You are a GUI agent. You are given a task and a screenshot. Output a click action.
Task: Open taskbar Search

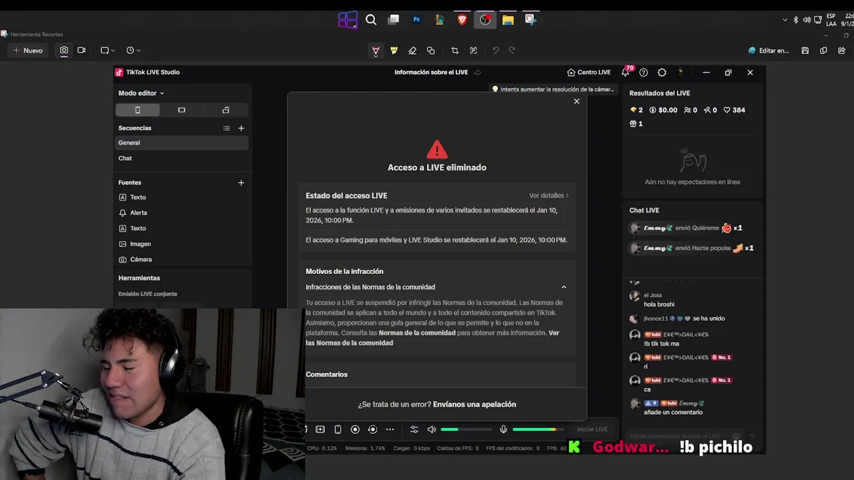coord(371,20)
